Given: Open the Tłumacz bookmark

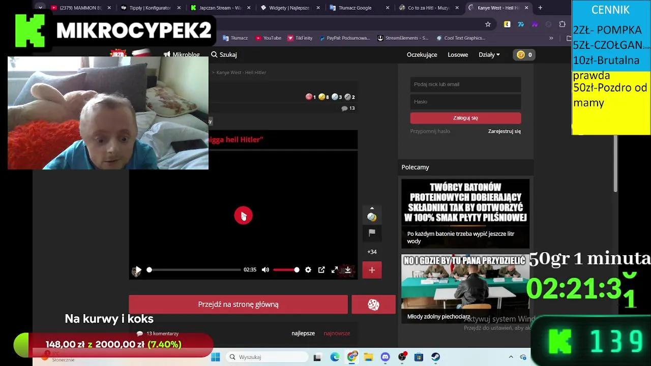Looking at the screenshot, I should (235, 38).
